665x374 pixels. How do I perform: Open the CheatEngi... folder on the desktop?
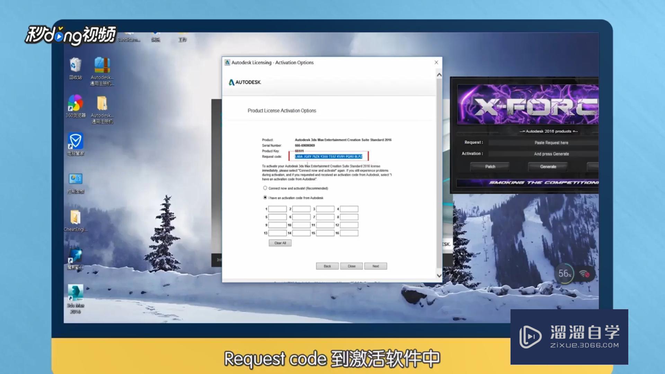point(75,221)
